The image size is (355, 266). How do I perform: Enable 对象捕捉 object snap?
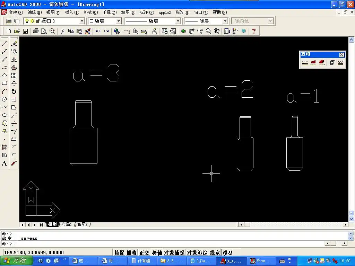[x=174, y=253]
